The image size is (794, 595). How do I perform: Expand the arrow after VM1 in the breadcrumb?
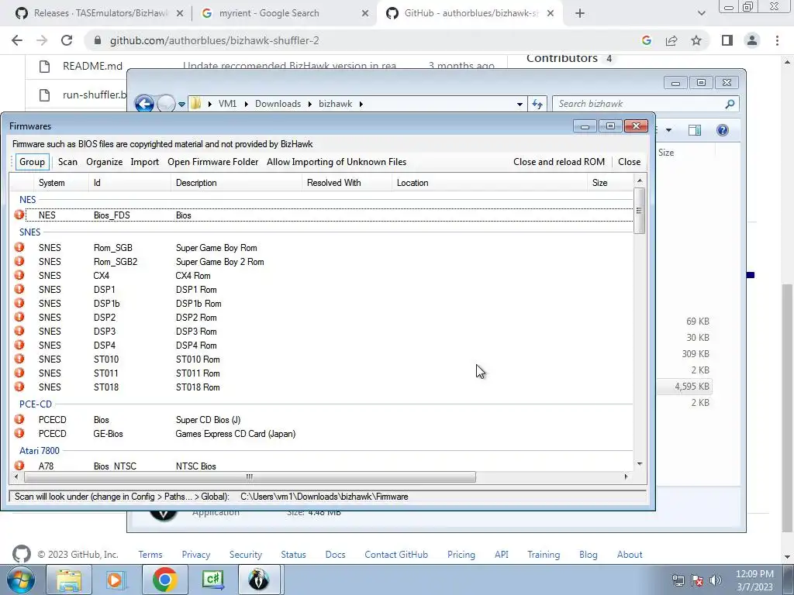pyautogui.click(x=246, y=104)
